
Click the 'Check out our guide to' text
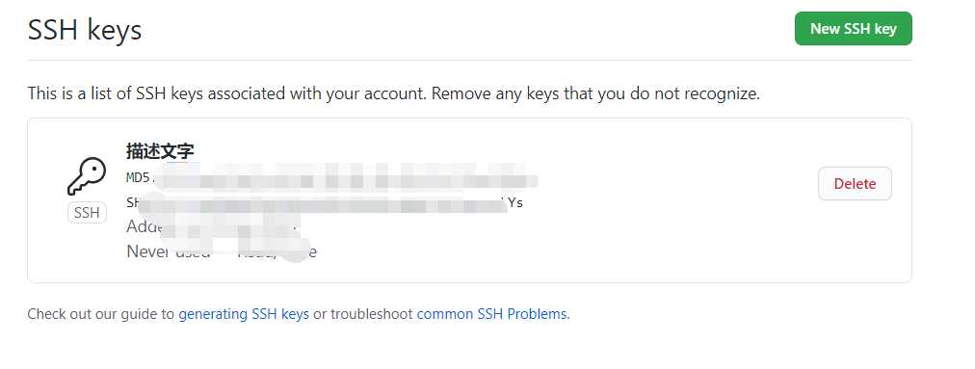tap(101, 314)
